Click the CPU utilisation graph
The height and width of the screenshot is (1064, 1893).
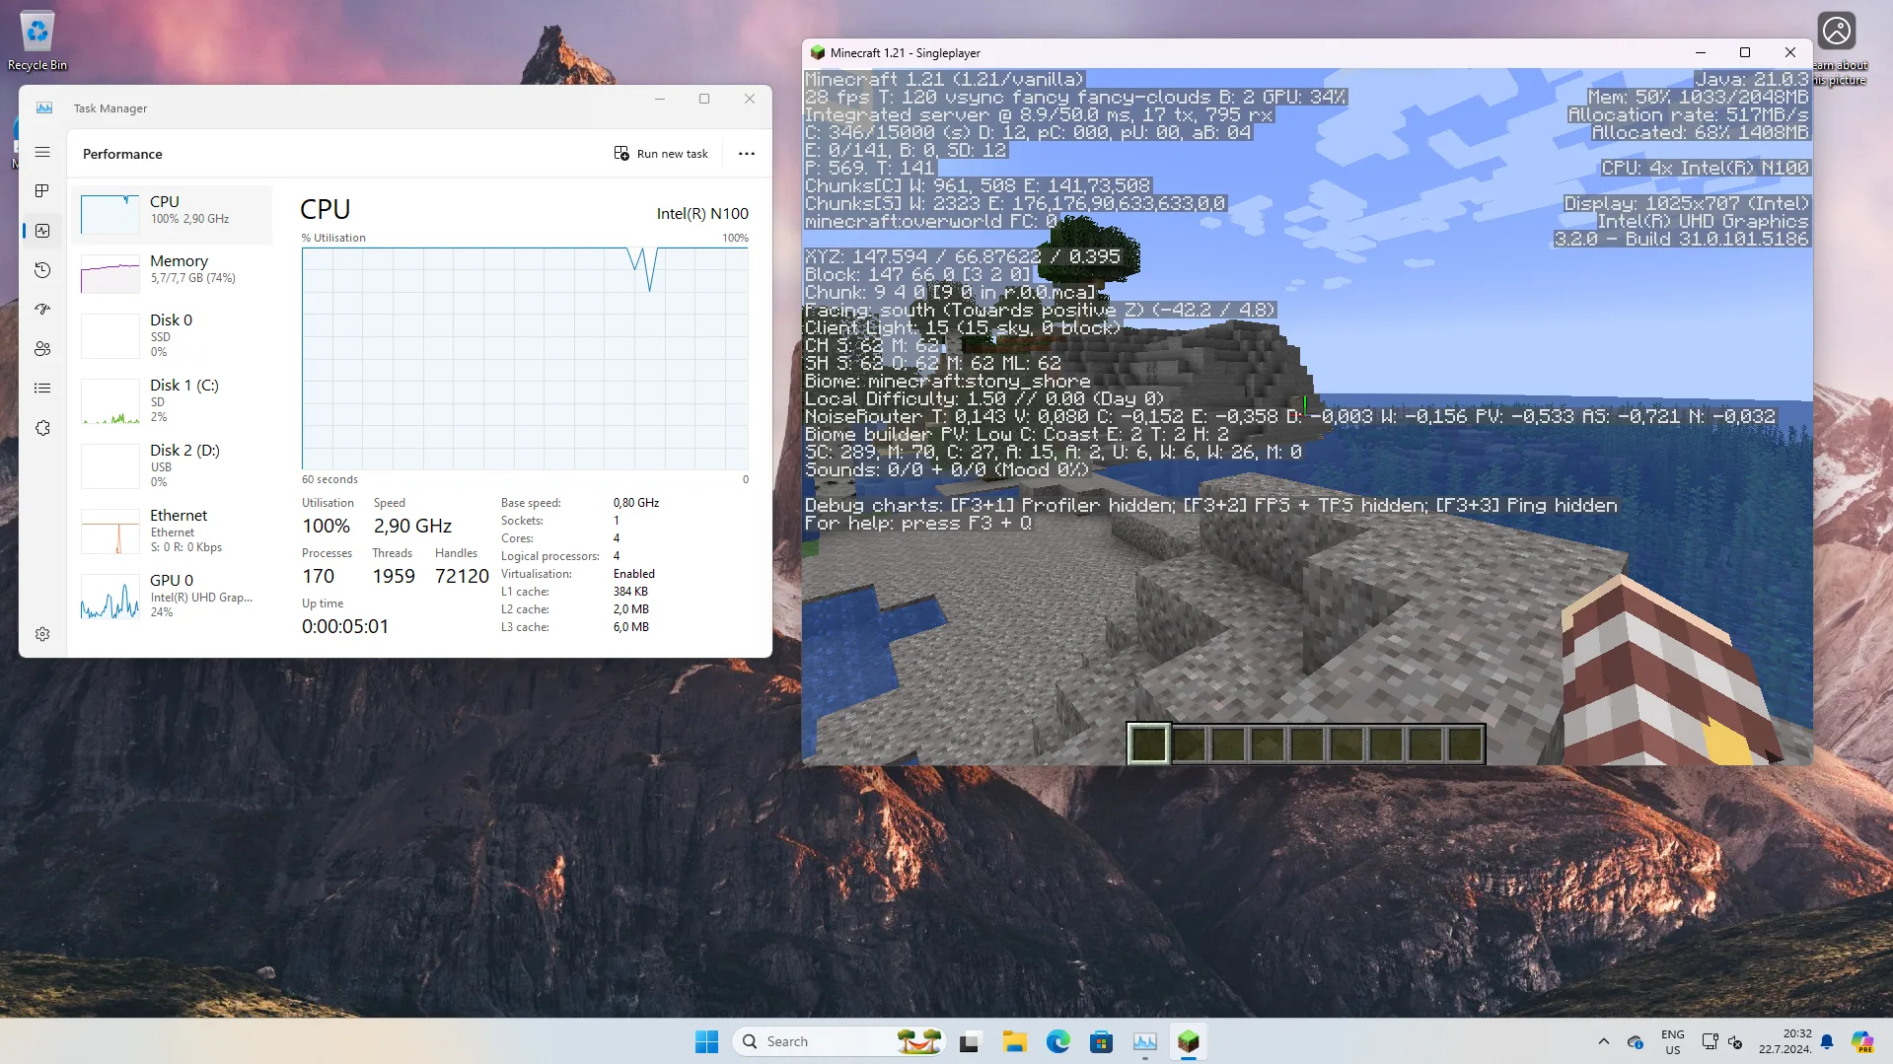pyautogui.click(x=525, y=359)
